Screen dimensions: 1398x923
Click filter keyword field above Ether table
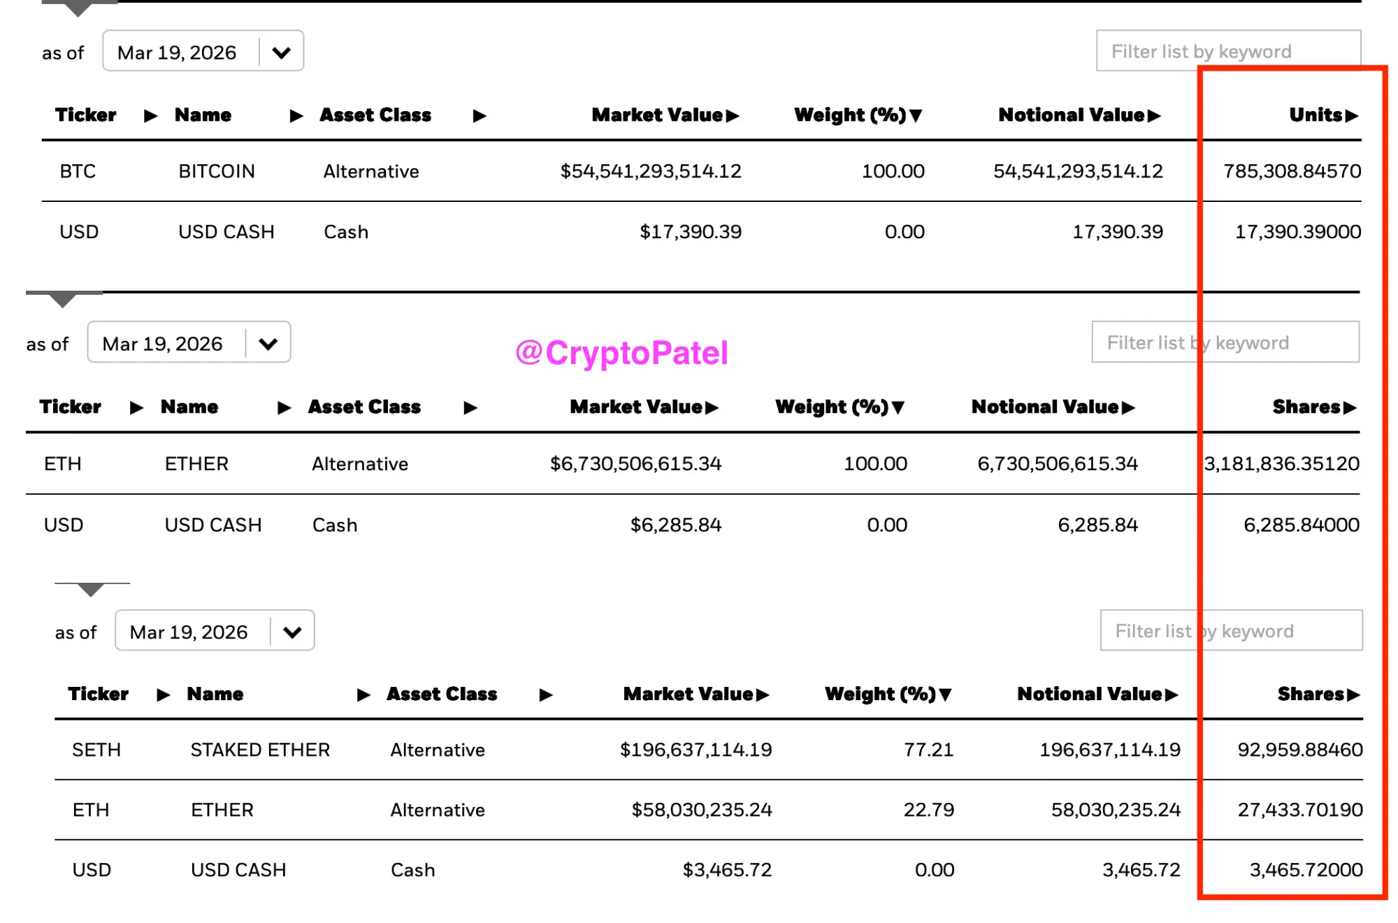[x=1225, y=342]
